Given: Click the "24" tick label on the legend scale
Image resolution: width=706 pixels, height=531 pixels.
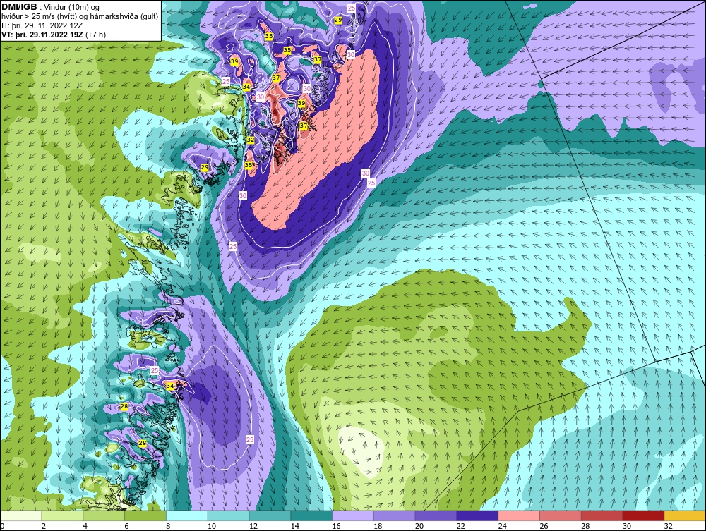Looking at the screenshot, I should click(502, 526).
